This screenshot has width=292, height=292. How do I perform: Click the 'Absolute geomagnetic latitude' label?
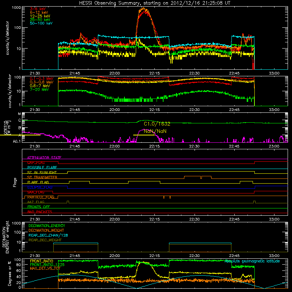coord(252,261)
